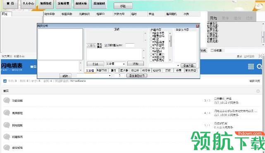Viewport: 265px width, 153px height.
Task: Switch to the 随机内容 tab
Action: coord(191,70)
